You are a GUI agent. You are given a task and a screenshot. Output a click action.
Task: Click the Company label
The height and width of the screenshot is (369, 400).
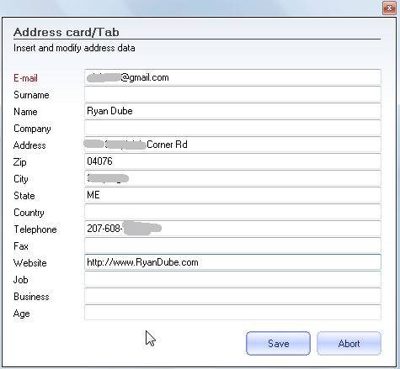pos(32,129)
